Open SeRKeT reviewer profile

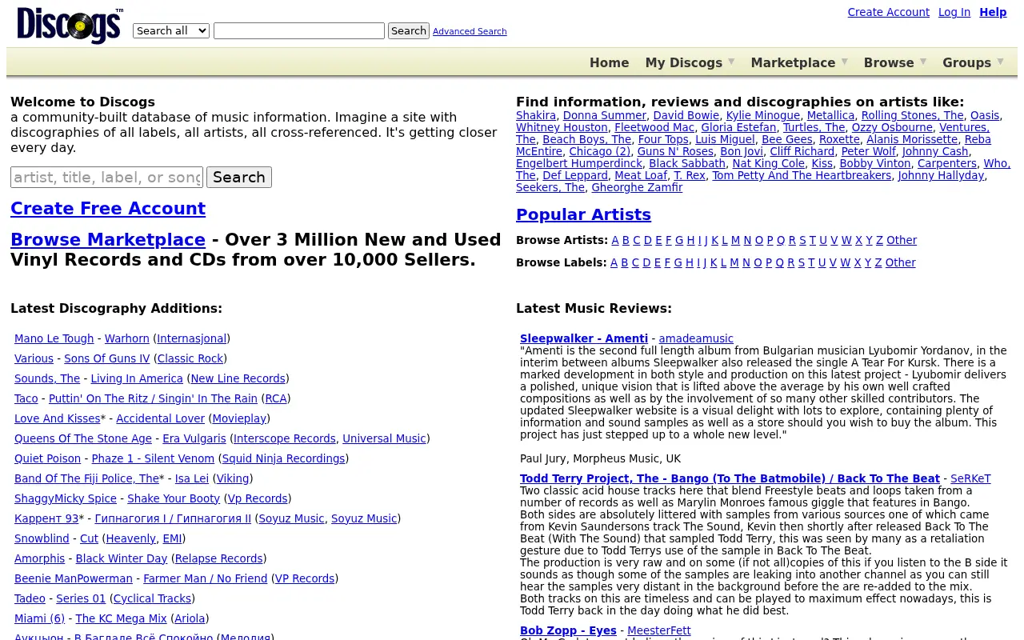[x=970, y=478]
